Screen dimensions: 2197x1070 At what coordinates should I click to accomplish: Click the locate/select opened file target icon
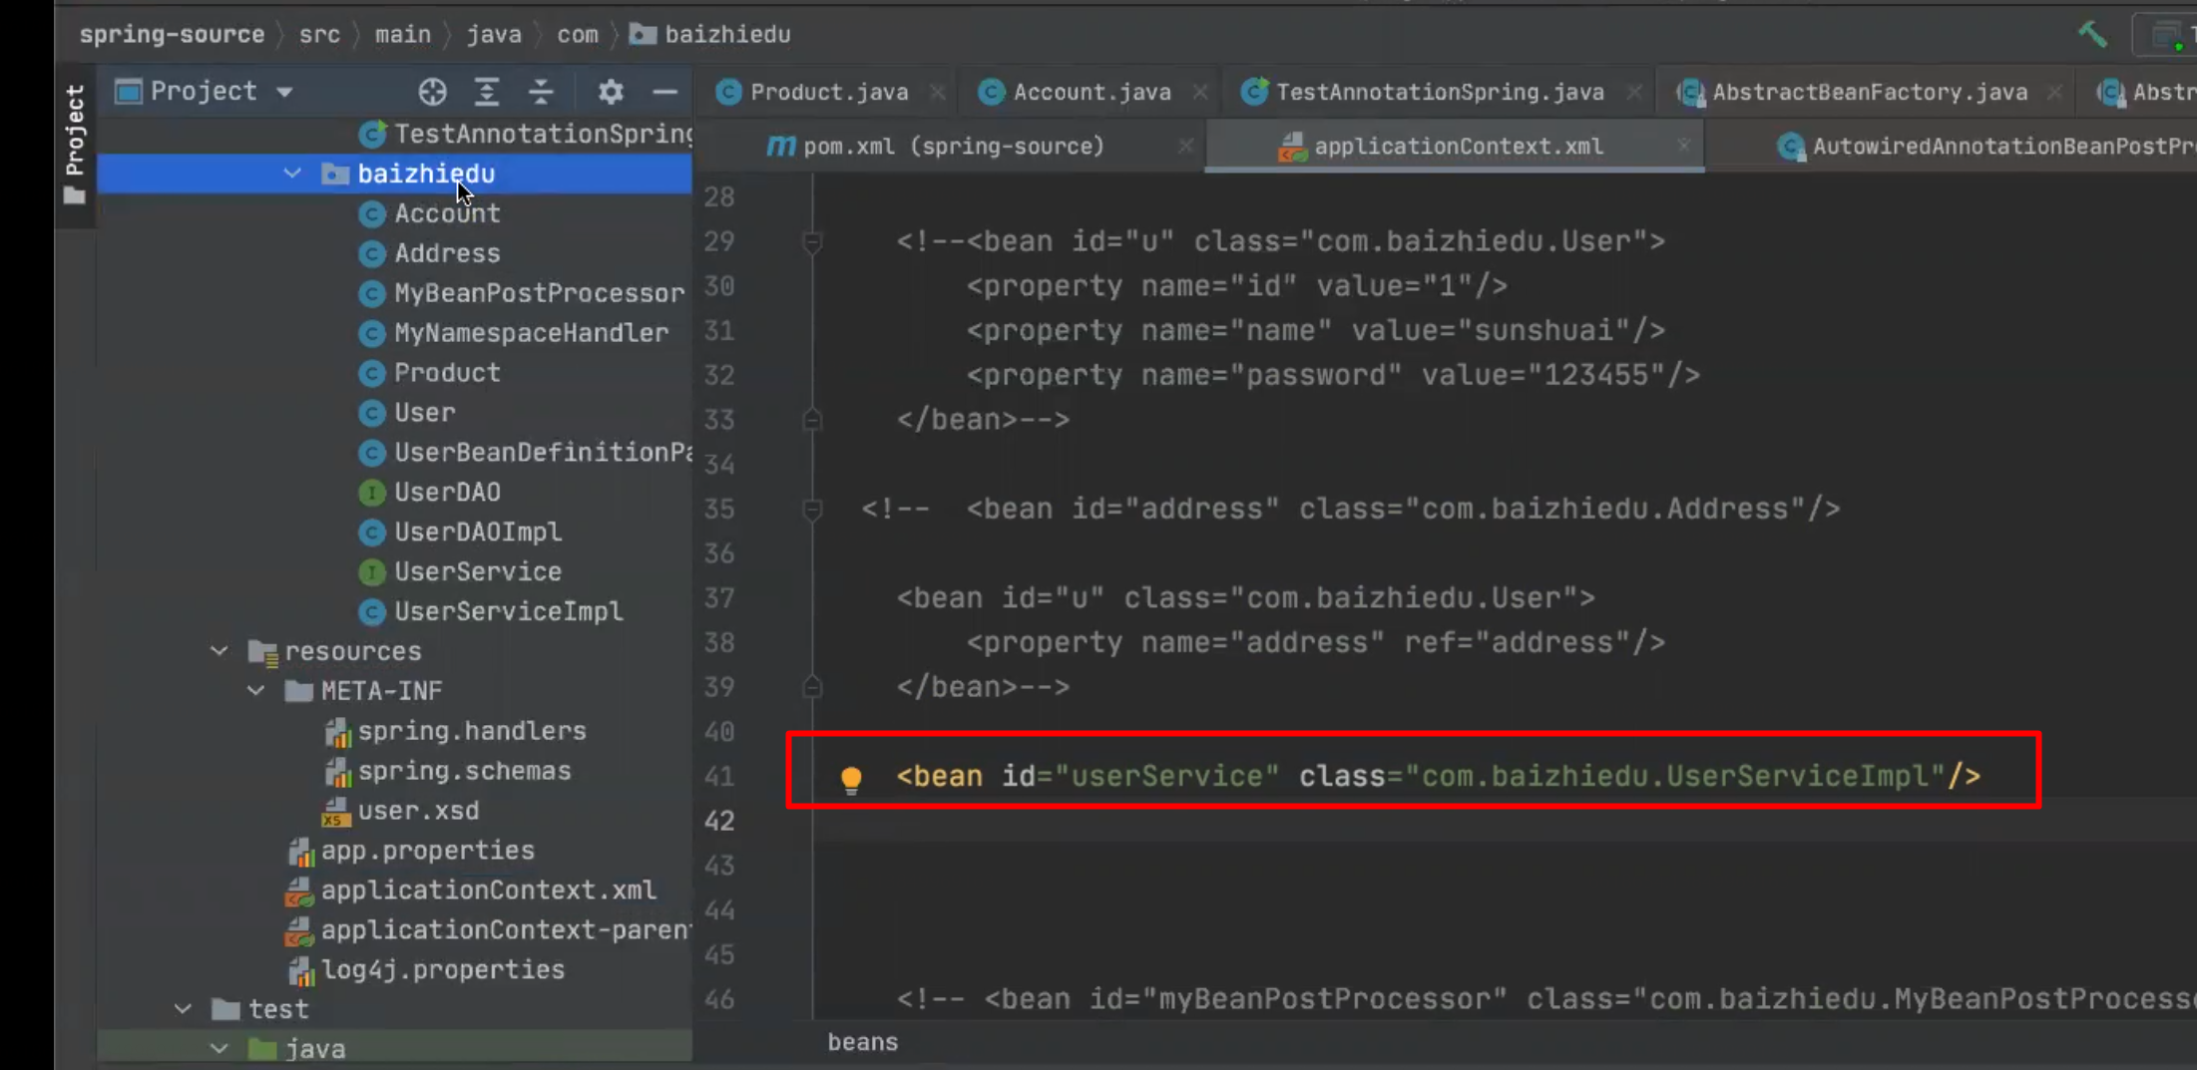pyautogui.click(x=432, y=92)
